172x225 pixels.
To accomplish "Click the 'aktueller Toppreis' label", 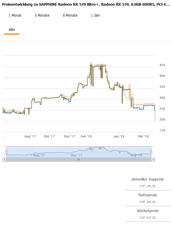I will click(147, 179).
